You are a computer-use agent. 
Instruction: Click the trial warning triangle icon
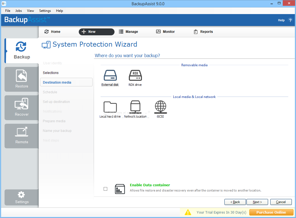point(188,212)
